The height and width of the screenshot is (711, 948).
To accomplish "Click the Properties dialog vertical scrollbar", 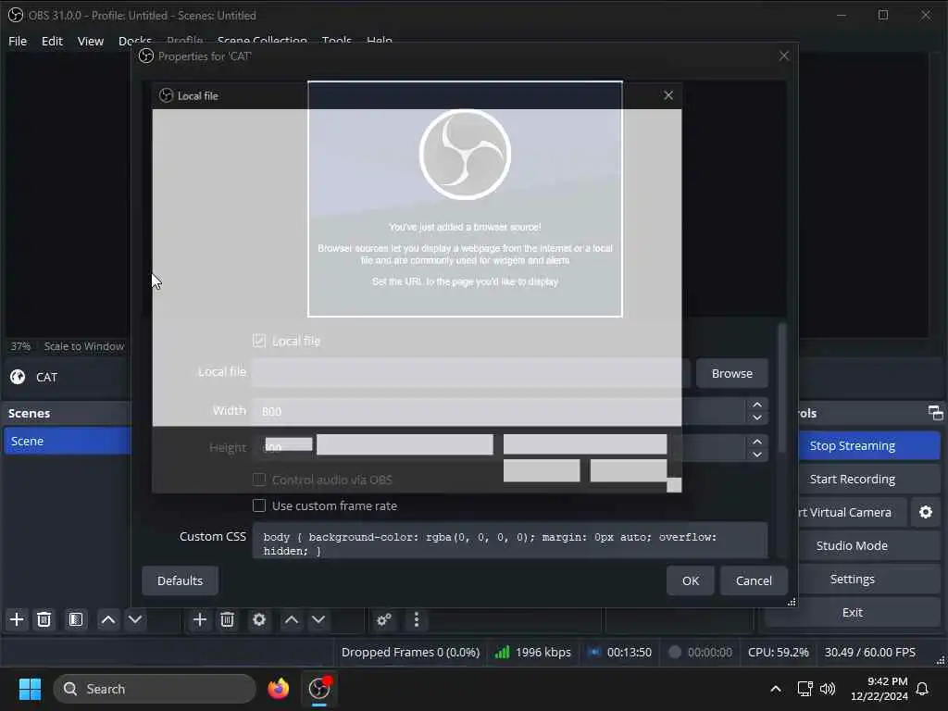I will coord(781,388).
